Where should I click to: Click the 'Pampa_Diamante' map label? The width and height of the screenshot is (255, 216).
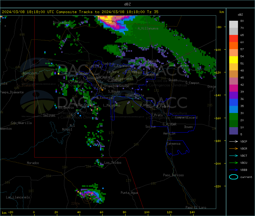coord(12,92)
